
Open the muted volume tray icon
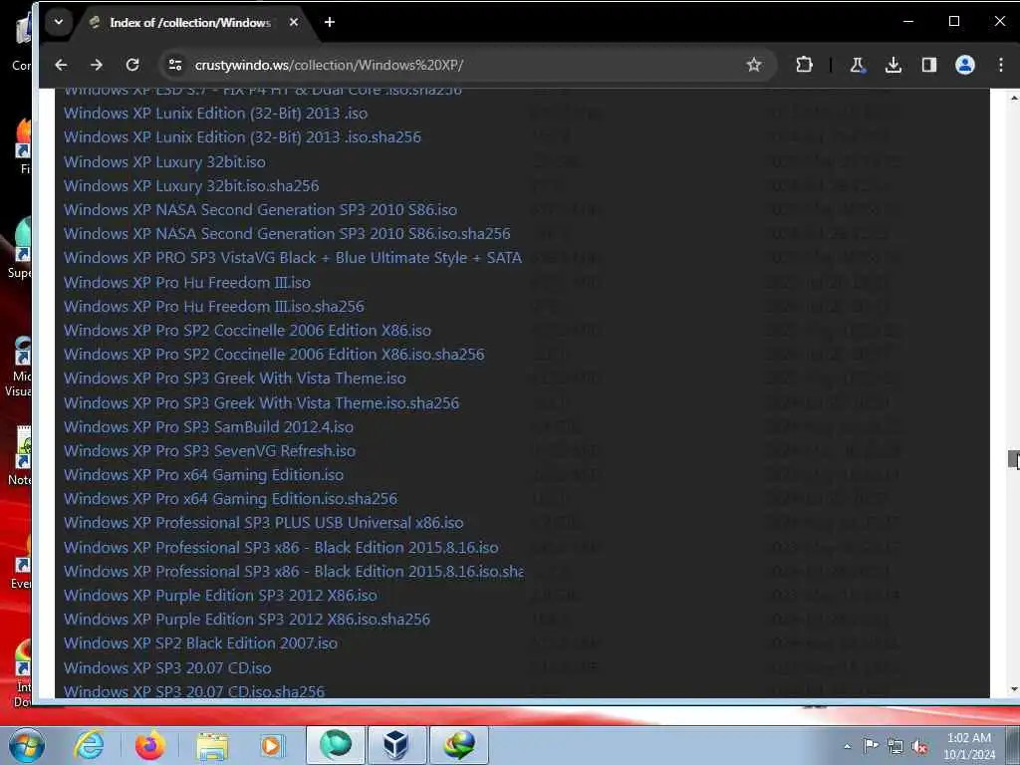[x=919, y=746]
